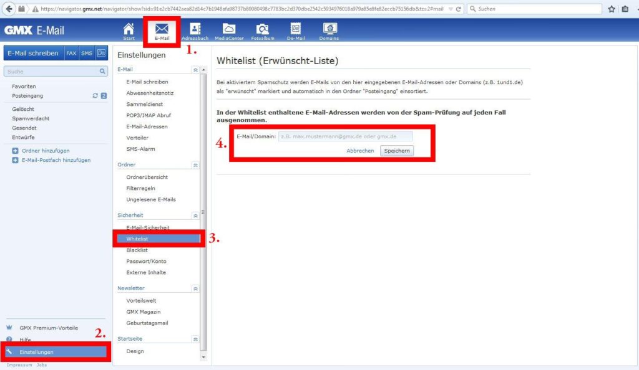The height and width of the screenshot is (370, 639).
Task: Open the Start home icon
Action: (129, 29)
